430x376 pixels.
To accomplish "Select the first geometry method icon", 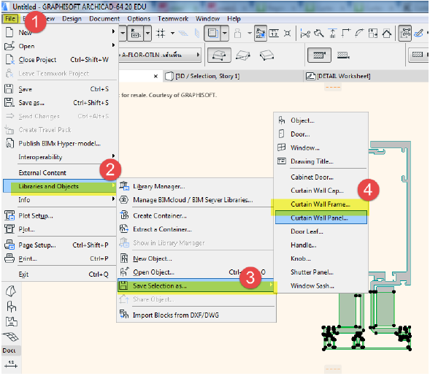I will tap(219, 55).
